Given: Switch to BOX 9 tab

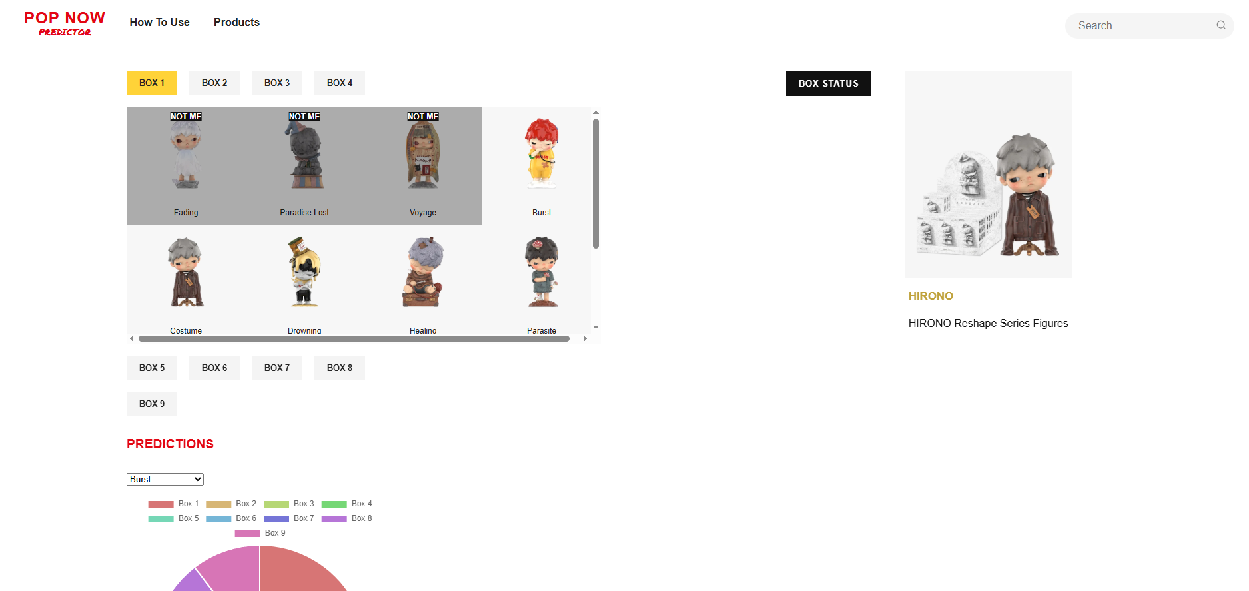Looking at the screenshot, I should pos(152,404).
